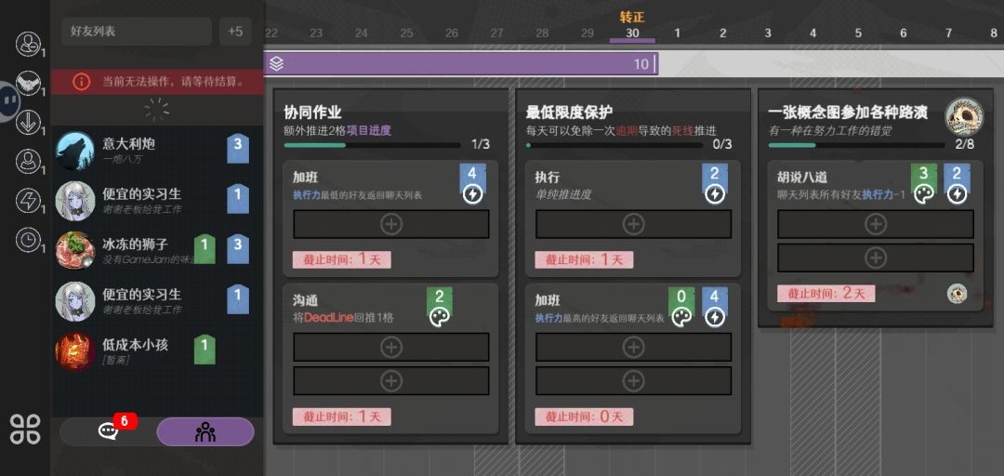Image resolution: width=1004 pixels, height=476 pixels.
Task: Add friend to second lower 加班 slot
Action: tap(633, 380)
